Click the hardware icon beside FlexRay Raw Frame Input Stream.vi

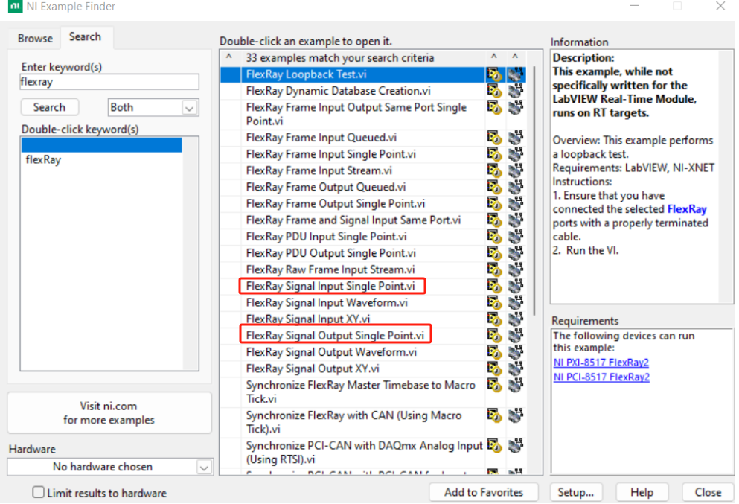click(x=516, y=269)
